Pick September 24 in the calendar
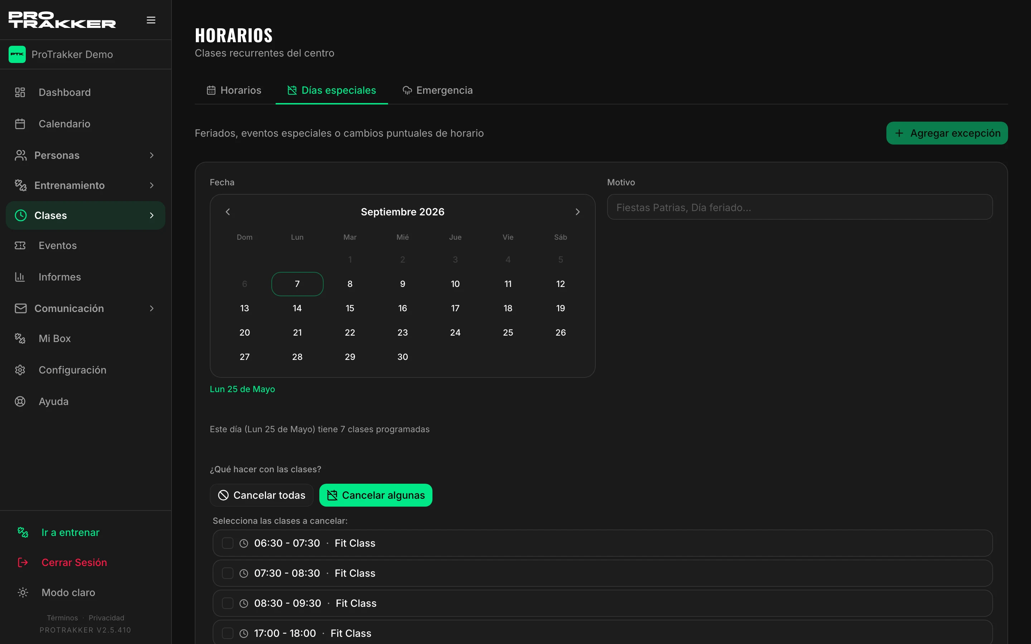This screenshot has height=644, width=1031. [x=455, y=333]
